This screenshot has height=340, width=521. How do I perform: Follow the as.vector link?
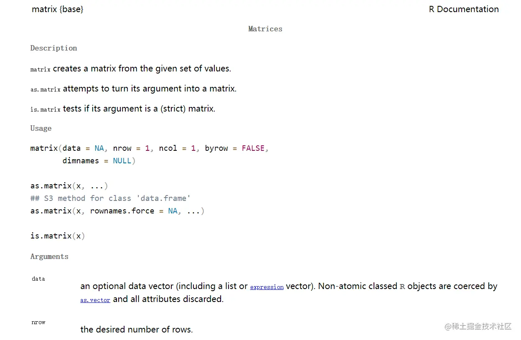pyautogui.click(x=95, y=300)
